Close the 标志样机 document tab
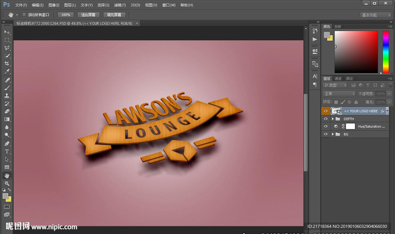This screenshot has width=395, height=234. (x=137, y=23)
